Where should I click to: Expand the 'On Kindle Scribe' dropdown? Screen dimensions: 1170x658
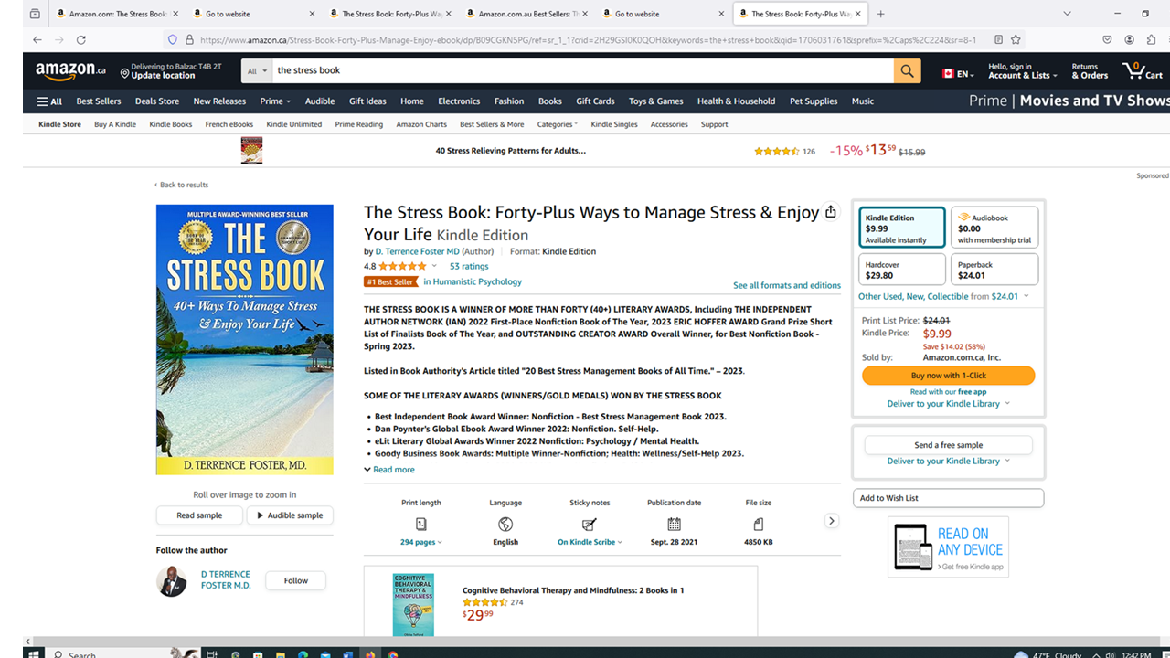click(590, 542)
